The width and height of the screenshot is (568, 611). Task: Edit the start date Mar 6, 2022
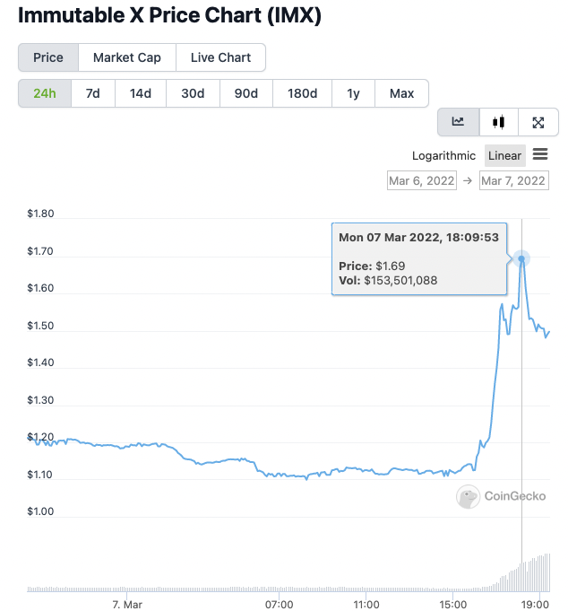click(421, 180)
